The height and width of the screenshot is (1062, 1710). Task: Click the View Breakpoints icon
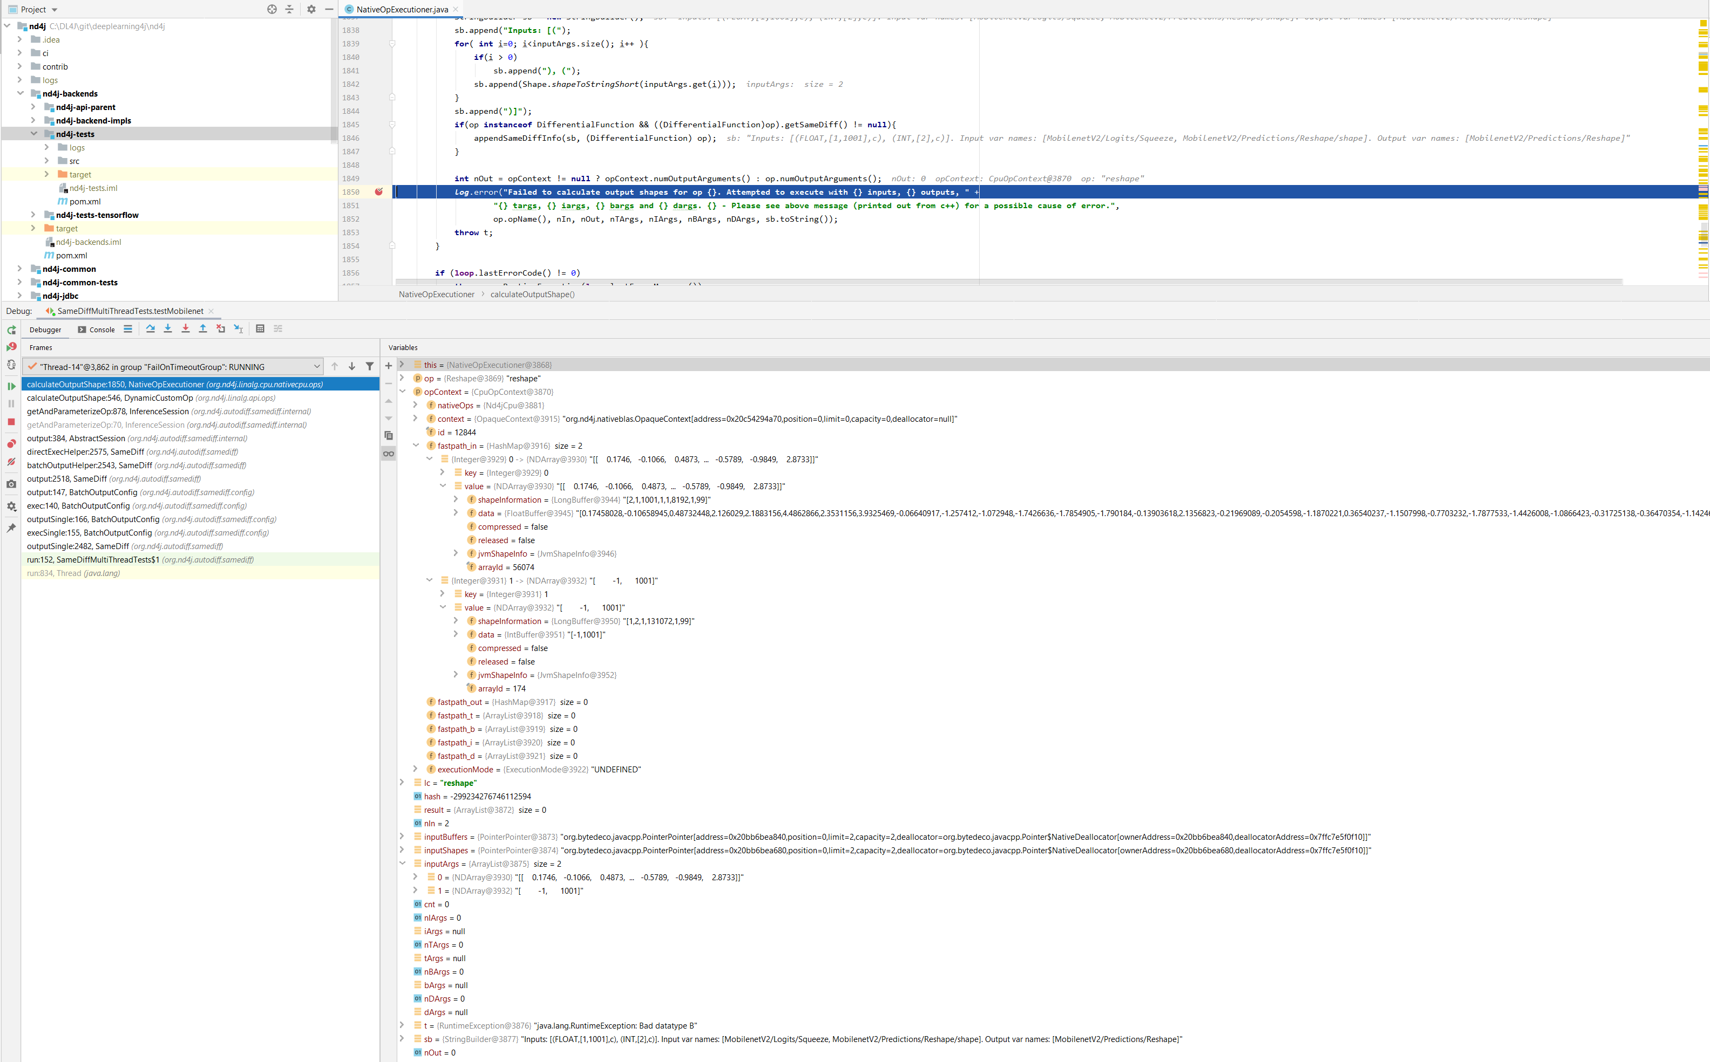tap(11, 443)
